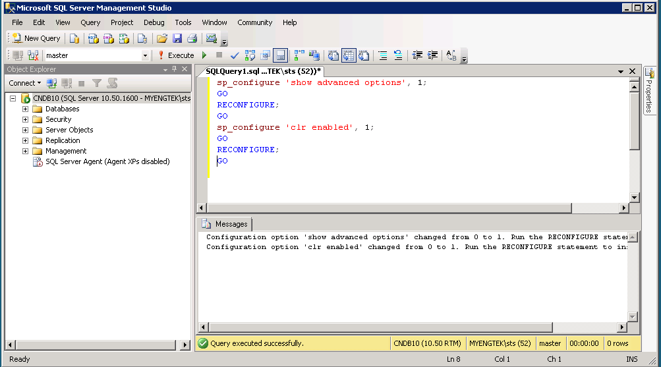Image resolution: width=661 pixels, height=367 pixels.
Task: Click the New Query button
Action: tap(36, 38)
